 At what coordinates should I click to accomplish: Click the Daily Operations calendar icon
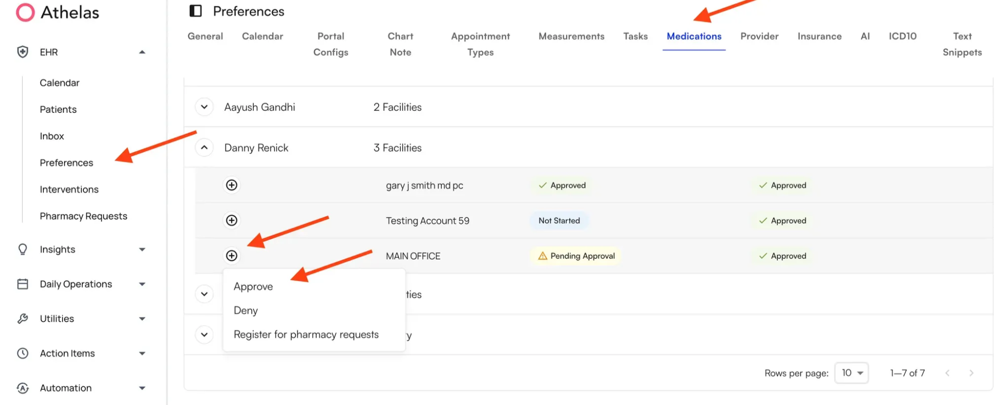coord(23,284)
